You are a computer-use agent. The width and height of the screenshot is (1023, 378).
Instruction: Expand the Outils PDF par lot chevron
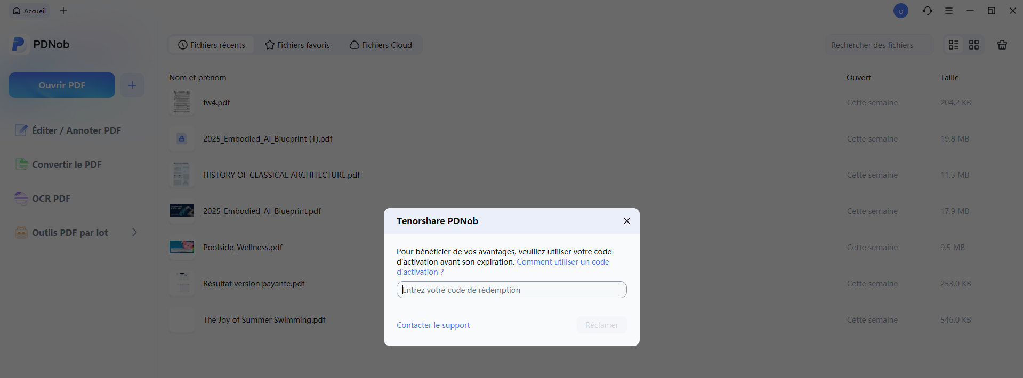[x=134, y=232]
